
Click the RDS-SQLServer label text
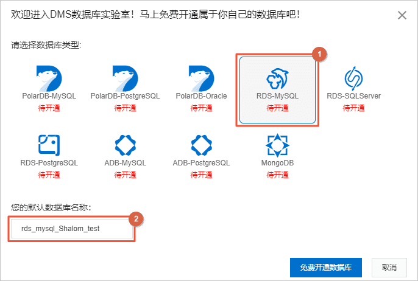(x=354, y=96)
